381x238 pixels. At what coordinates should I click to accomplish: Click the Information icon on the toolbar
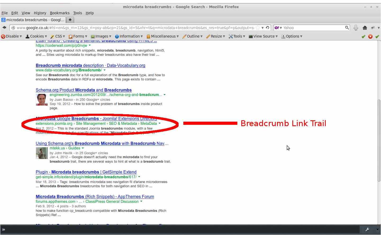point(129,36)
